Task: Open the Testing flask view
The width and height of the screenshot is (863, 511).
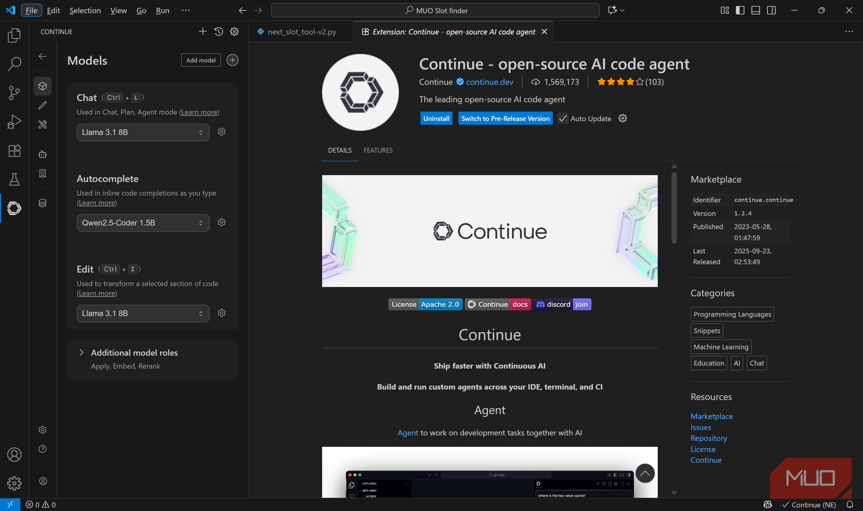Action: pos(14,179)
